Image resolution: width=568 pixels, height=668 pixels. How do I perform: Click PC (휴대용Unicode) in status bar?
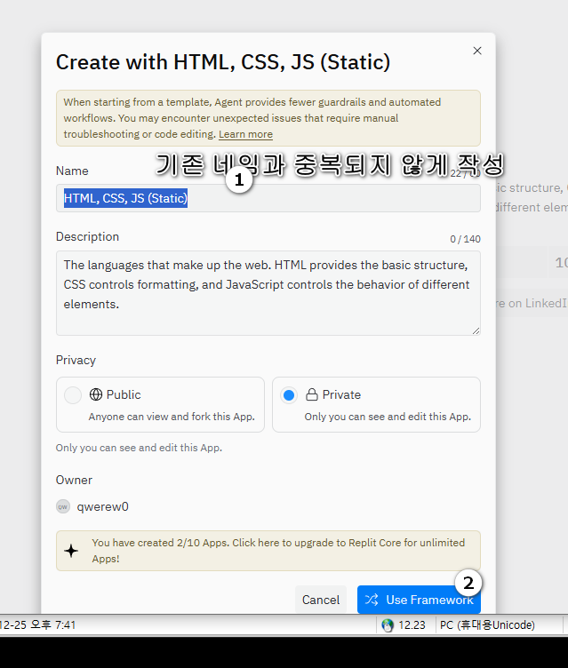tap(487, 624)
